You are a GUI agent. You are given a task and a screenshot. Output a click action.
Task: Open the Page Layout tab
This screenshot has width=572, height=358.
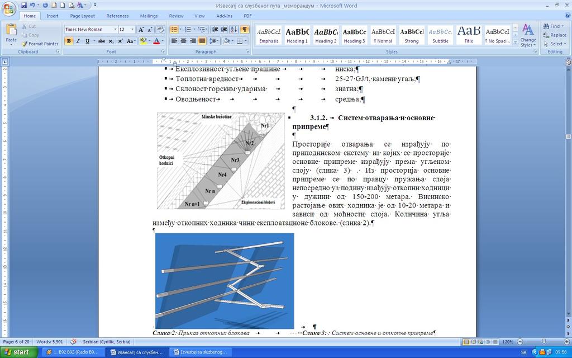click(x=83, y=16)
